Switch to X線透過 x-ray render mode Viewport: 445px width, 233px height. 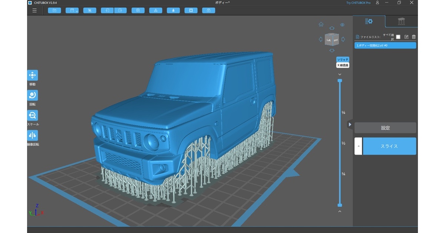tap(343, 65)
